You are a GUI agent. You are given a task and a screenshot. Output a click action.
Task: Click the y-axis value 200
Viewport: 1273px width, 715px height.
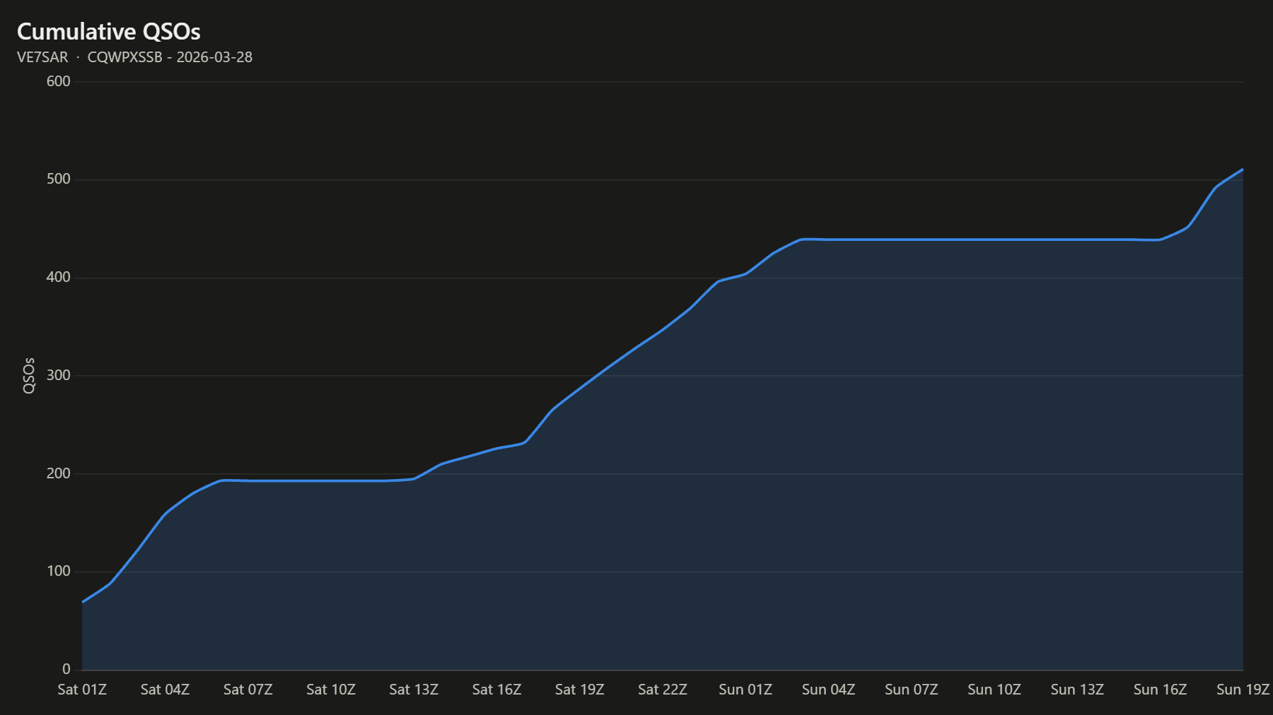click(x=59, y=473)
